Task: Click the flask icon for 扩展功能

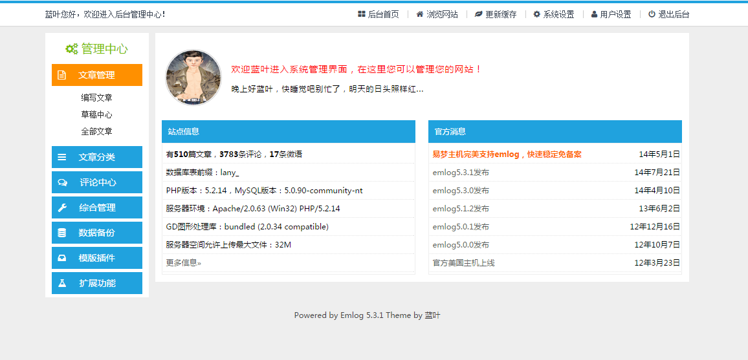Action: tap(62, 283)
